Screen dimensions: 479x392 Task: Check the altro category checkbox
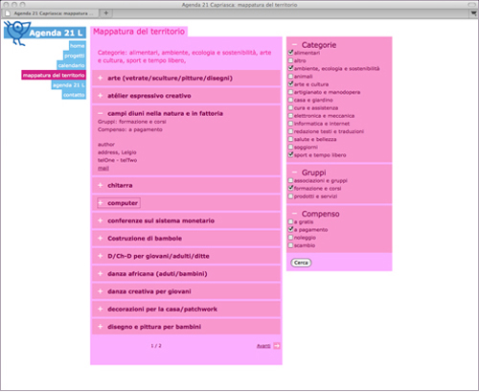click(x=290, y=60)
